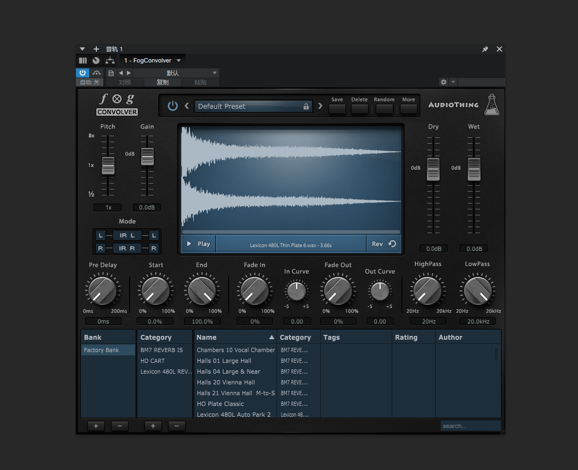Select Halls 20 Vienna Hall preset
The width and height of the screenshot is (578, 470).
coord(236,382)
